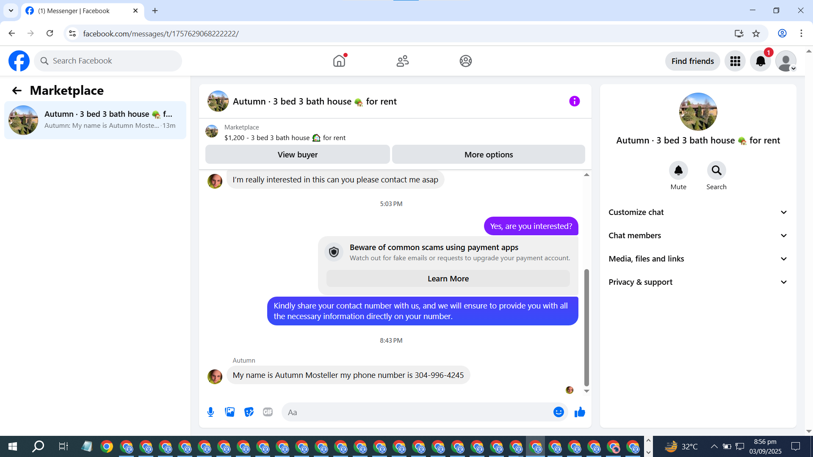Click the $1,200 listing title link
Screen dimensions: 813x457
285,138
